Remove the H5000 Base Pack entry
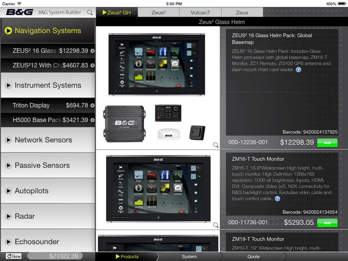 pos(92,120)
